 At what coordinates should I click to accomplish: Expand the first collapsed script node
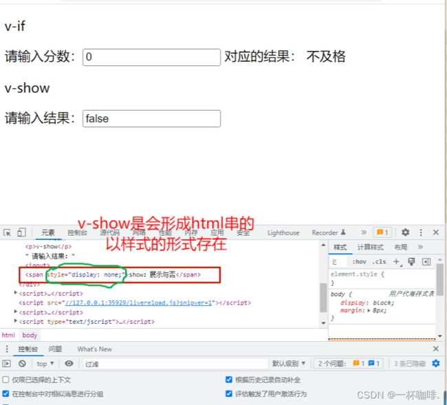(16, 292)
